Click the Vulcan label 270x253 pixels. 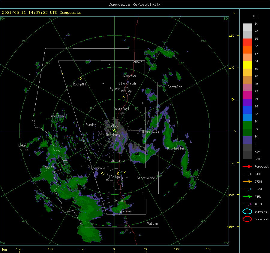[x=152, y=224]
